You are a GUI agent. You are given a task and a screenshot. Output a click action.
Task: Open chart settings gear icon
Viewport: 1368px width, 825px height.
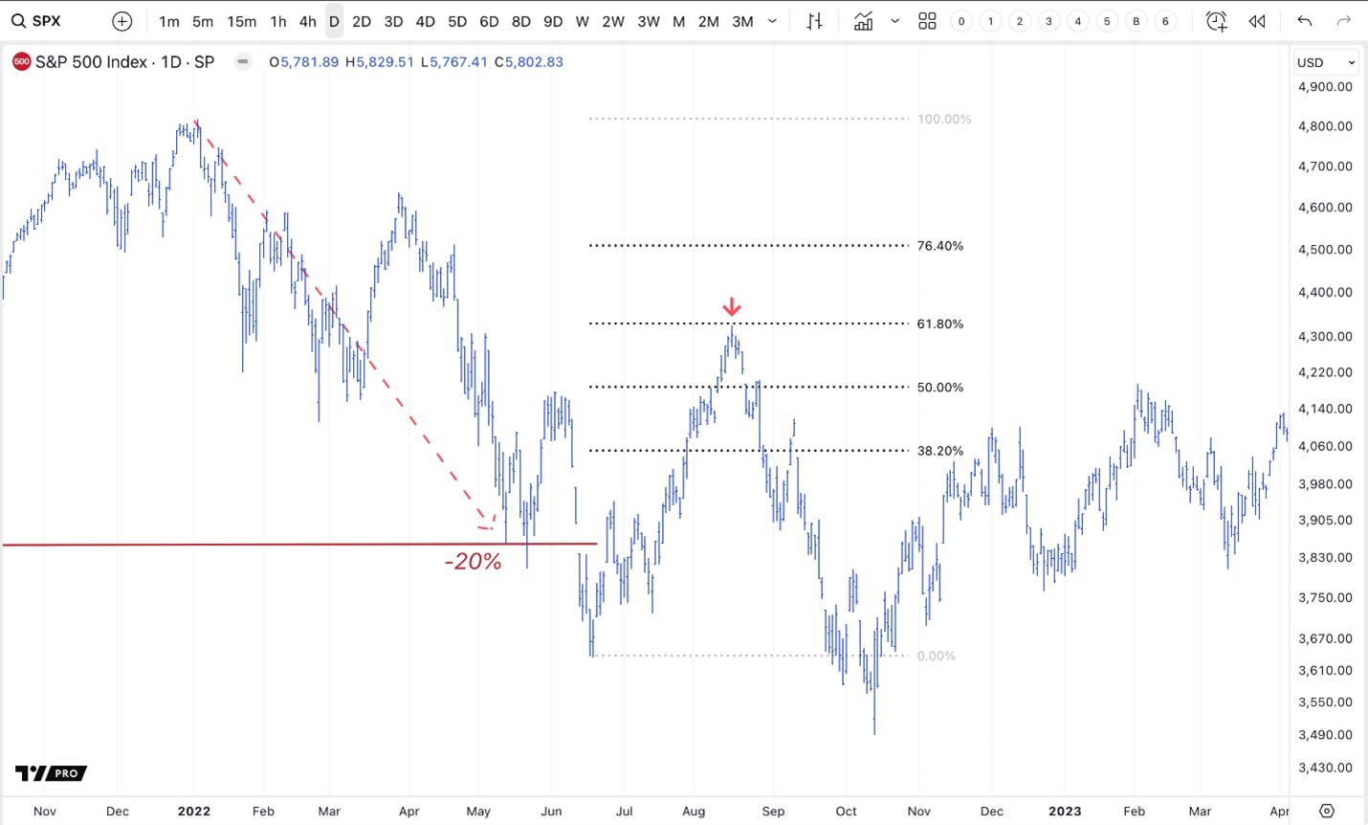click(x=1327, y=811)
